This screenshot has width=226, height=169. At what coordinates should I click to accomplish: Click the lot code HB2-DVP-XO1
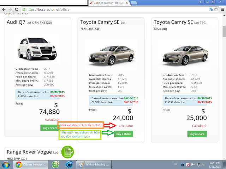[x=17, y=159]
